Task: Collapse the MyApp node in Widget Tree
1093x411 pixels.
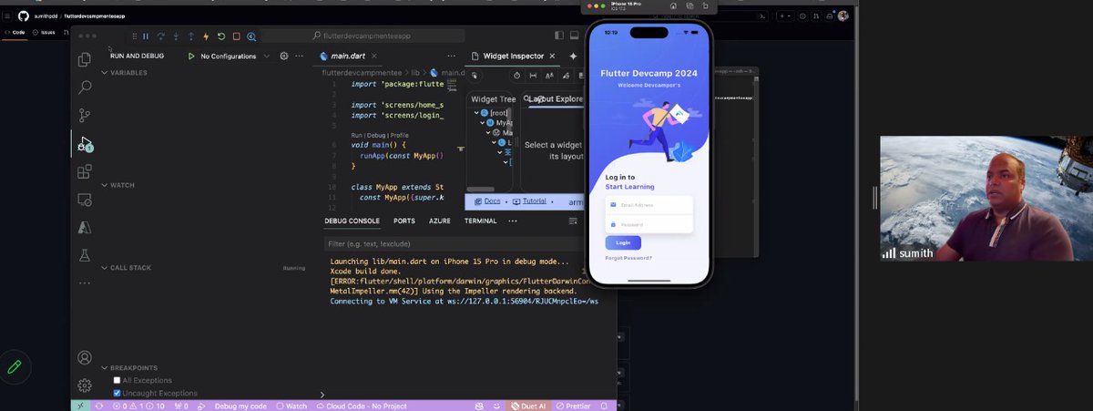Action: click(x=483, y=123)
